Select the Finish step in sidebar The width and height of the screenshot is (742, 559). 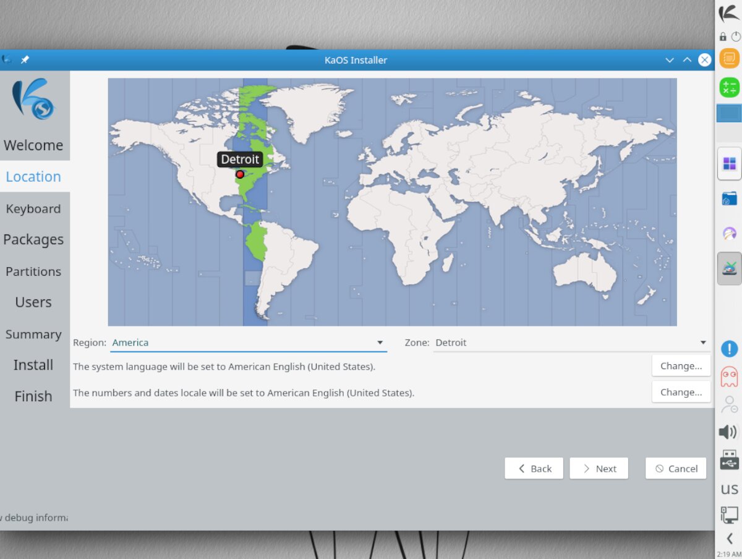click(x=33, y=396)
